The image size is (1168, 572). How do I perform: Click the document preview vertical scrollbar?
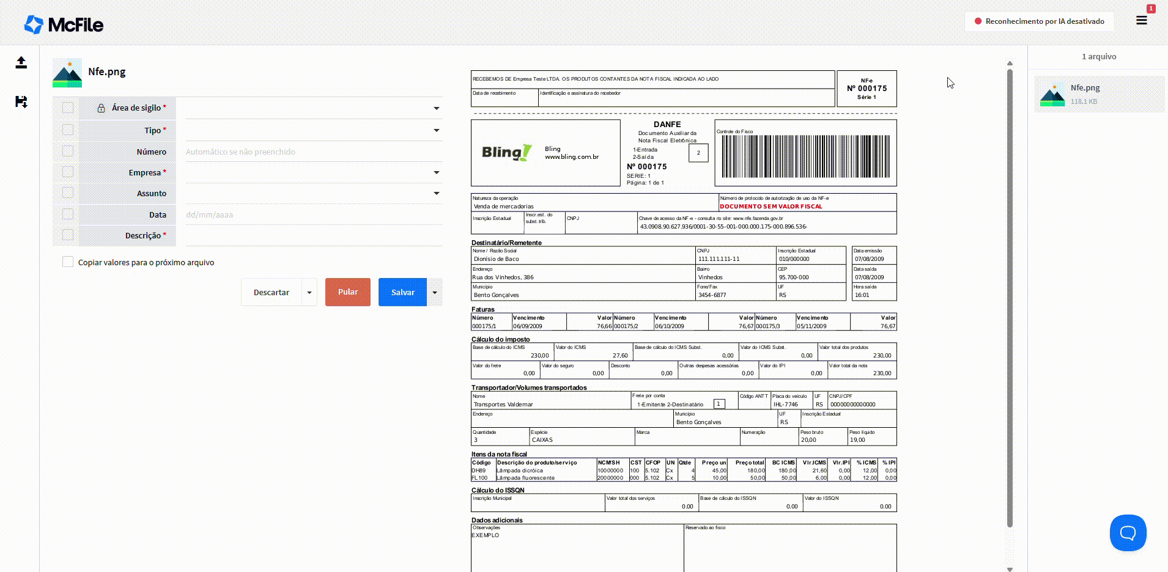point(1010,293)
